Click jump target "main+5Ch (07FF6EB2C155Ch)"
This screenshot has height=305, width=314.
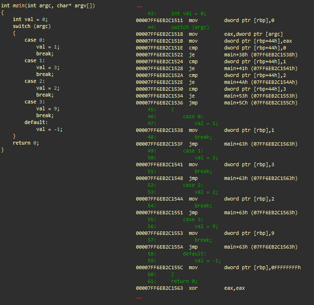tap(261, 103)
